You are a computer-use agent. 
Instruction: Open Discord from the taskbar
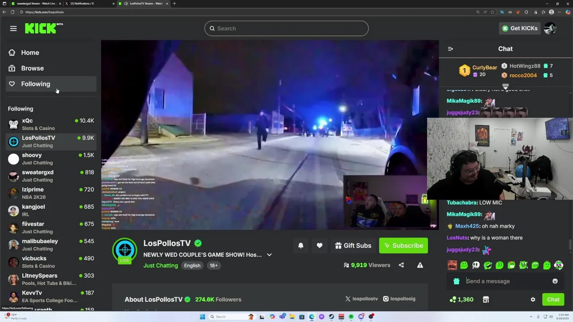tap(361, 317)
